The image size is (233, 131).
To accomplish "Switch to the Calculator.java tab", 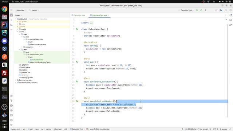I will click(x=78, y=15).
